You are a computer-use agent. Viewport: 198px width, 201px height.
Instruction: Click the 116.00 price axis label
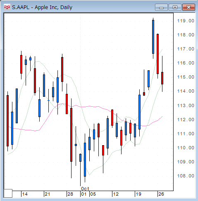[x=186, y=63]
